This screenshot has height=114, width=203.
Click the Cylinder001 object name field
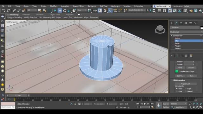[185, 28]
